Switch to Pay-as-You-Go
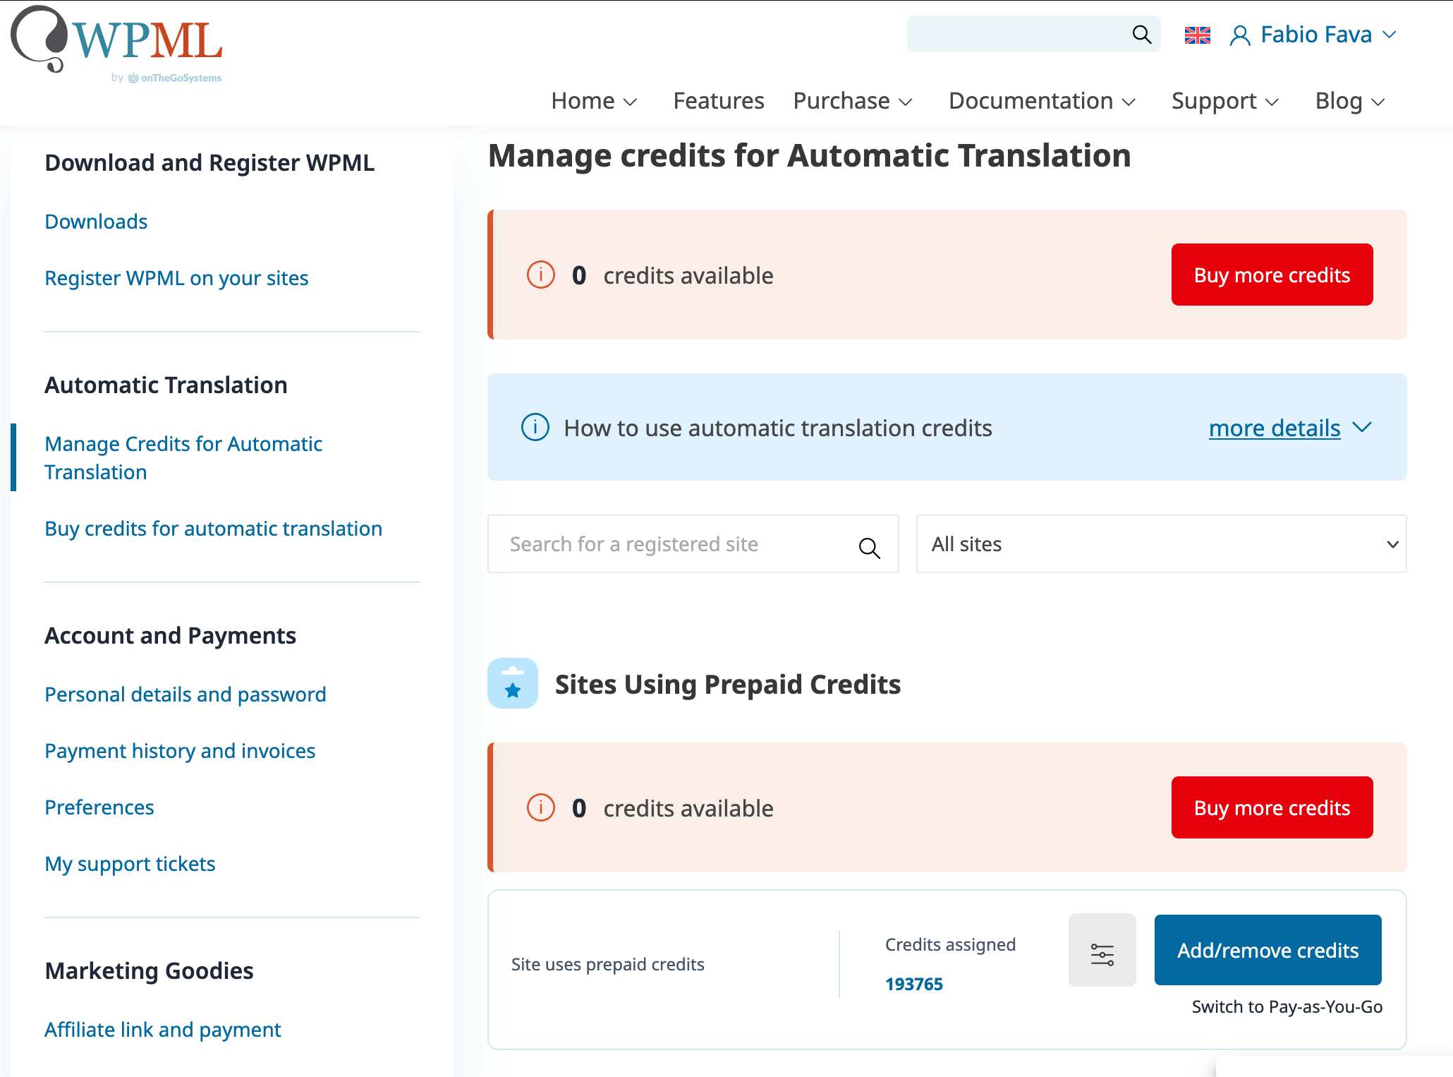The width and height of the screenshot is (1453, 1077). click(x=1287, y=1006)
